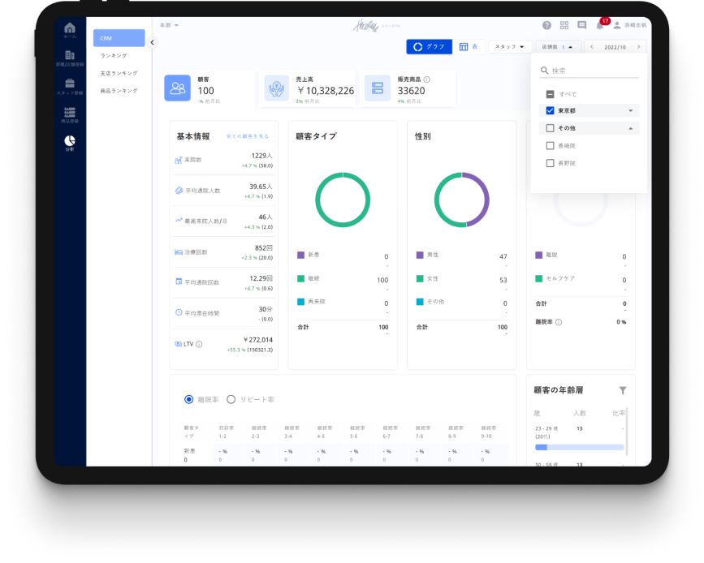Click the help question mark icon

tap(546, 26)
